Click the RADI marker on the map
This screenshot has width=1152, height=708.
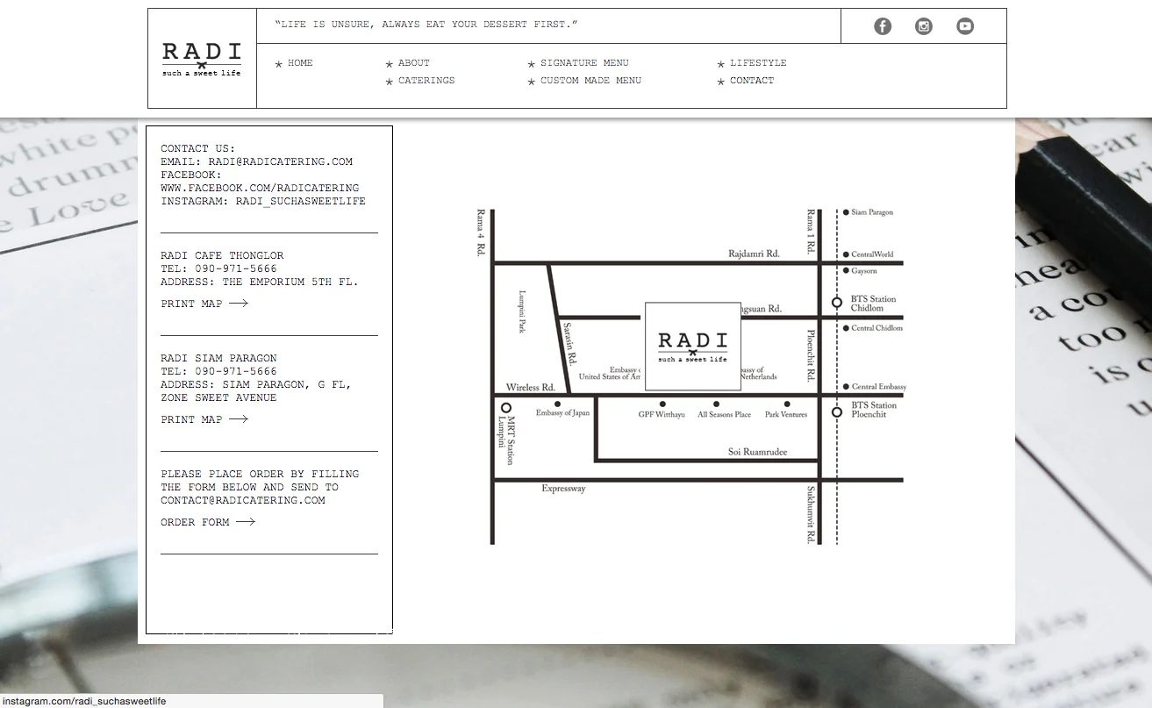pyautogui.click(x=693, y=346)
